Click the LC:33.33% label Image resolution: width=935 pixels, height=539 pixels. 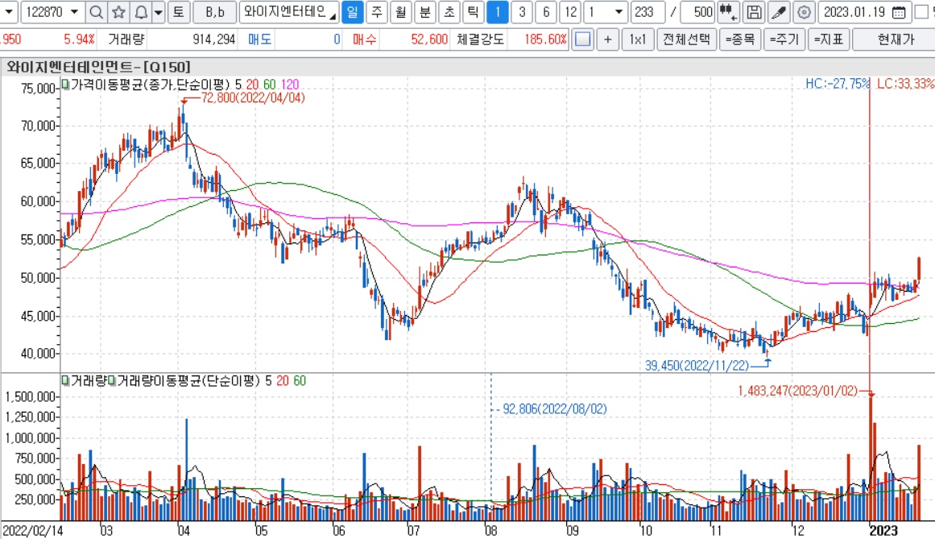pos(905,84)
